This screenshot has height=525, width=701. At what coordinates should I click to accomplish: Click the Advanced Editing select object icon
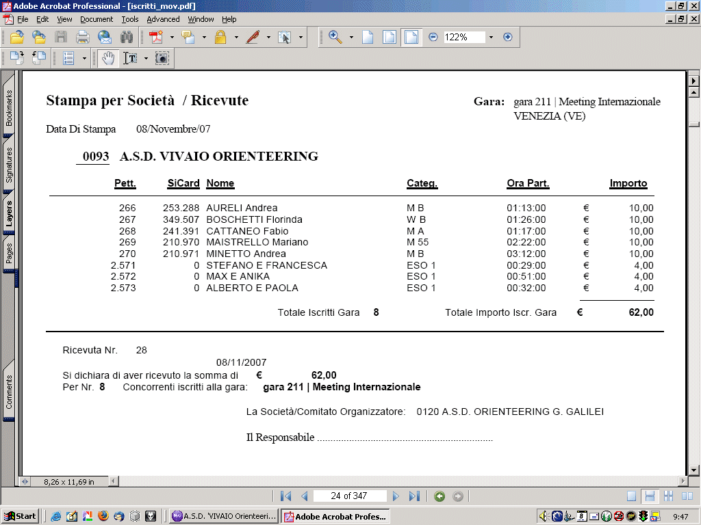tap(284, 37)
